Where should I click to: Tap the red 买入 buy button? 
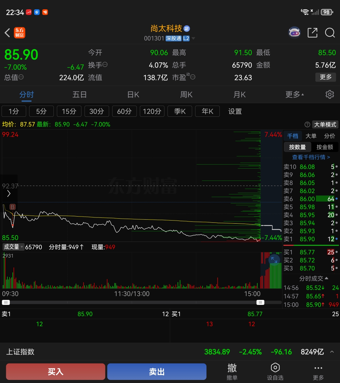[56, 372]
